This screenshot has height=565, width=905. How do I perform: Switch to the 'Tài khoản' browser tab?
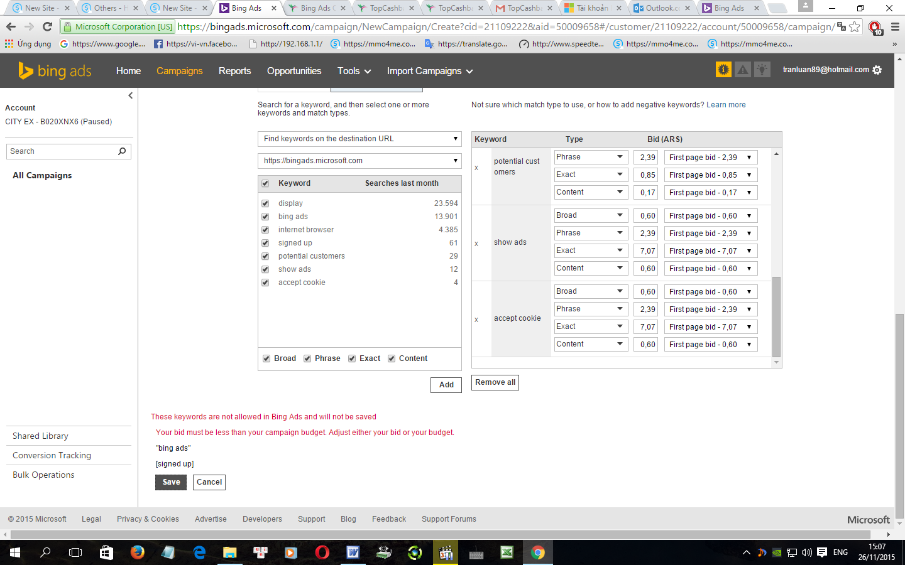click(593, 8)
